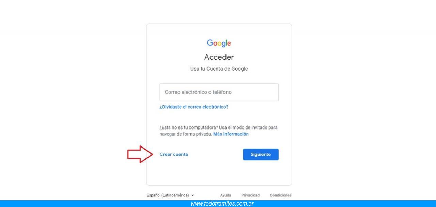
Task: Open the Ayuda footer link
Action: (225, 195)
